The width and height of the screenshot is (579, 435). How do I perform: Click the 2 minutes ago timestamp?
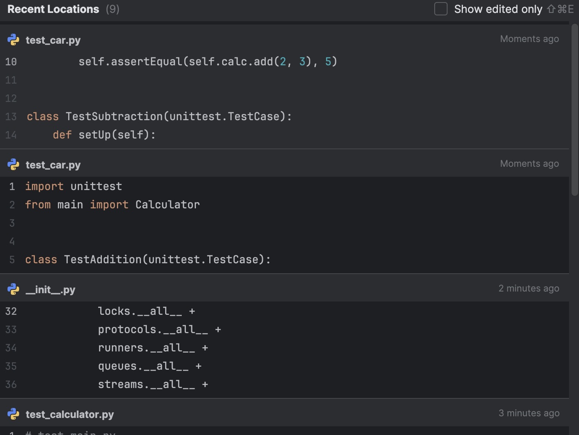(x=529, y=288)
